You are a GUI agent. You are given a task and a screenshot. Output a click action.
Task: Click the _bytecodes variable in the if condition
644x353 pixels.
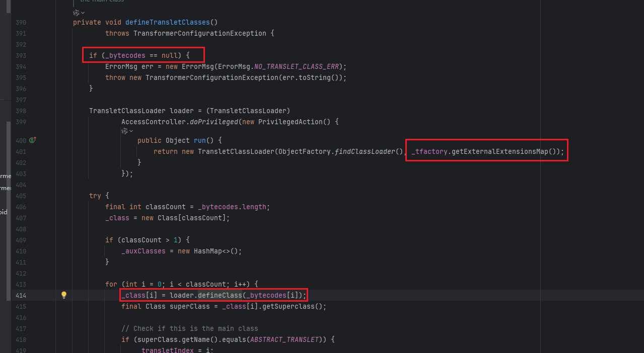[125, 55]
